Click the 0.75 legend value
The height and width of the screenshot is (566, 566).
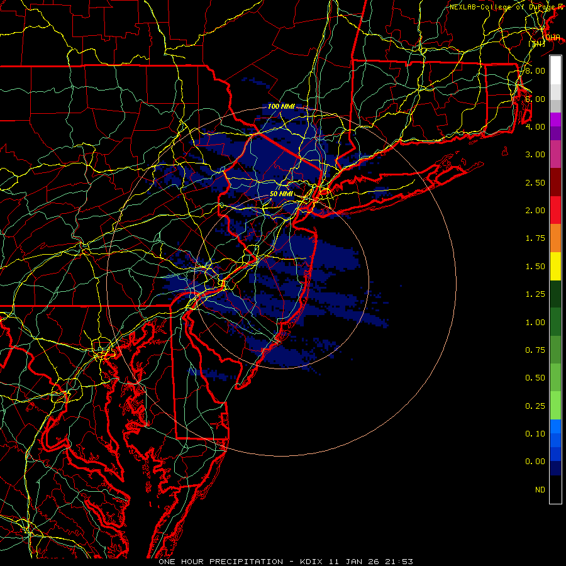click(535, 350)
